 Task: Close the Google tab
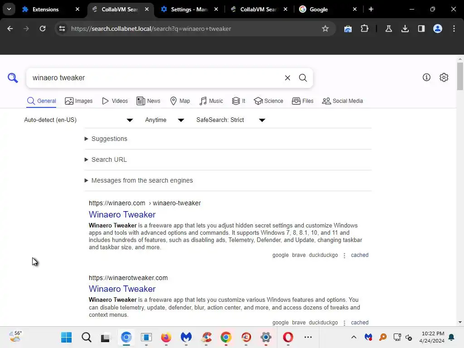[355, 9]
